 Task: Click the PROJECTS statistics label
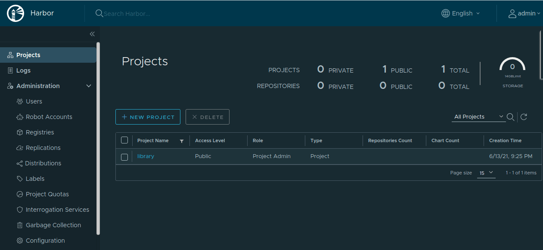click(x=284, y=70)
